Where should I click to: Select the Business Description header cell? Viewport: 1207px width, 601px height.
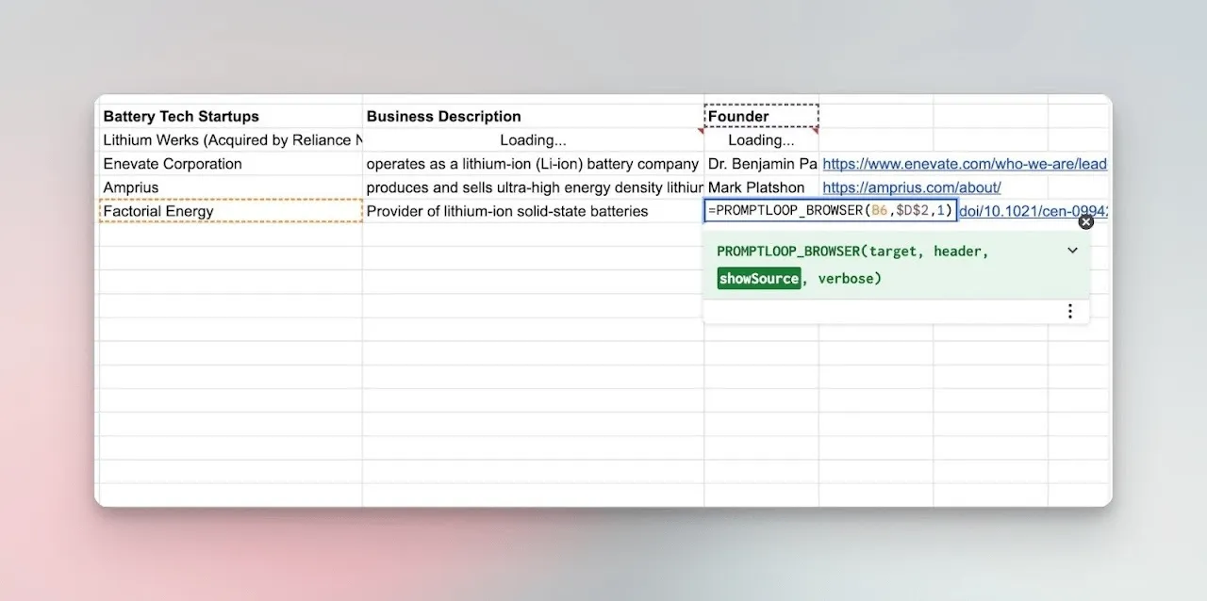(x=533, y=116)
